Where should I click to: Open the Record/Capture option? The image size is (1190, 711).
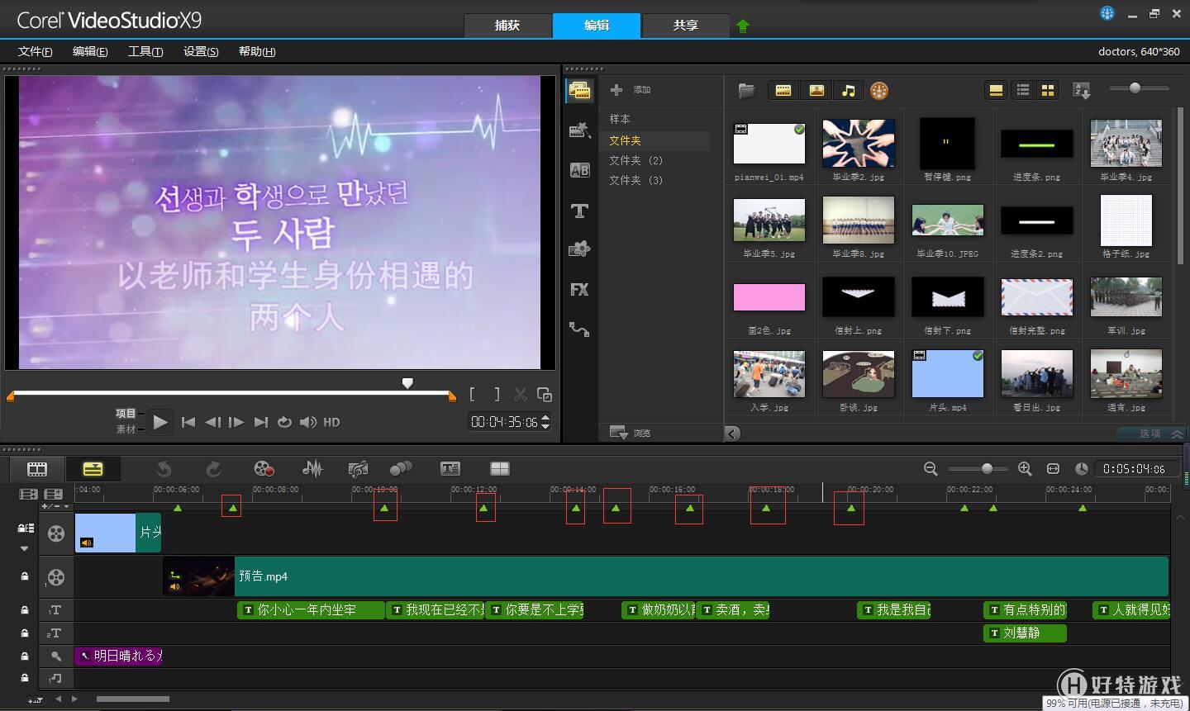pyautogui.click(x=264, y=469)
